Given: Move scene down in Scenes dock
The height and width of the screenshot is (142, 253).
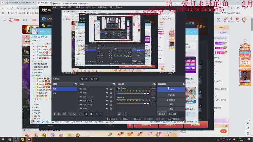Looking at the screenshot, I should tap(74, 114).
